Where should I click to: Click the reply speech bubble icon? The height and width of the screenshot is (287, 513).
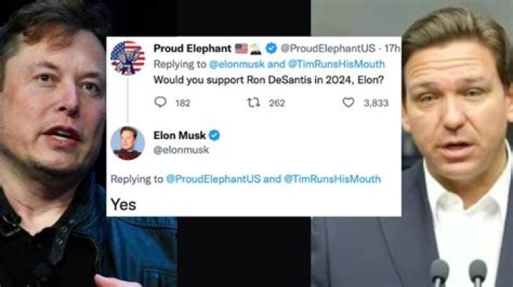tap(160, 102)
